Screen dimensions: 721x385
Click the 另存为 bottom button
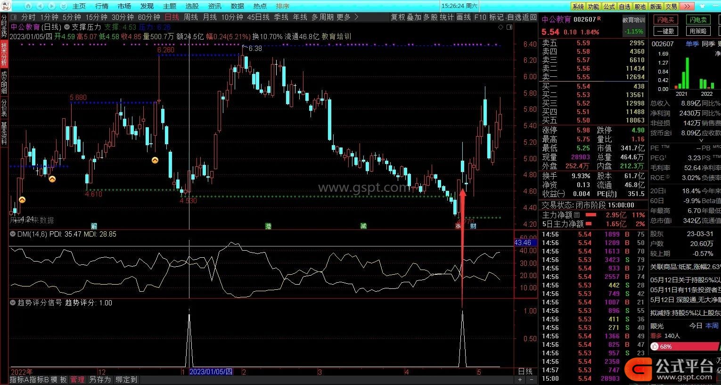point(100,379)
